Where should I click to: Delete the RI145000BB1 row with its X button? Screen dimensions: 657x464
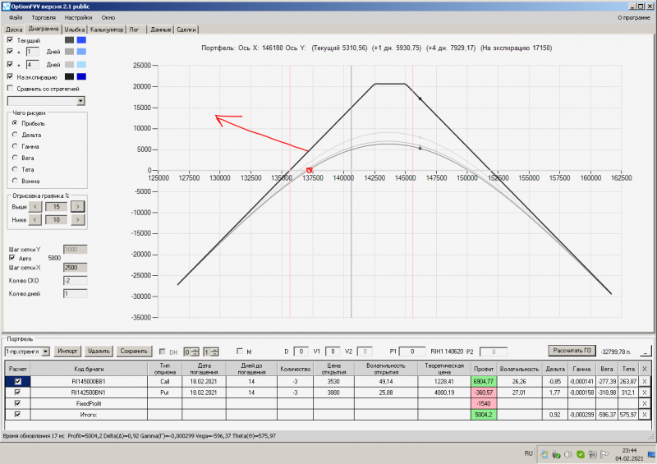click(x=645, y=381)
